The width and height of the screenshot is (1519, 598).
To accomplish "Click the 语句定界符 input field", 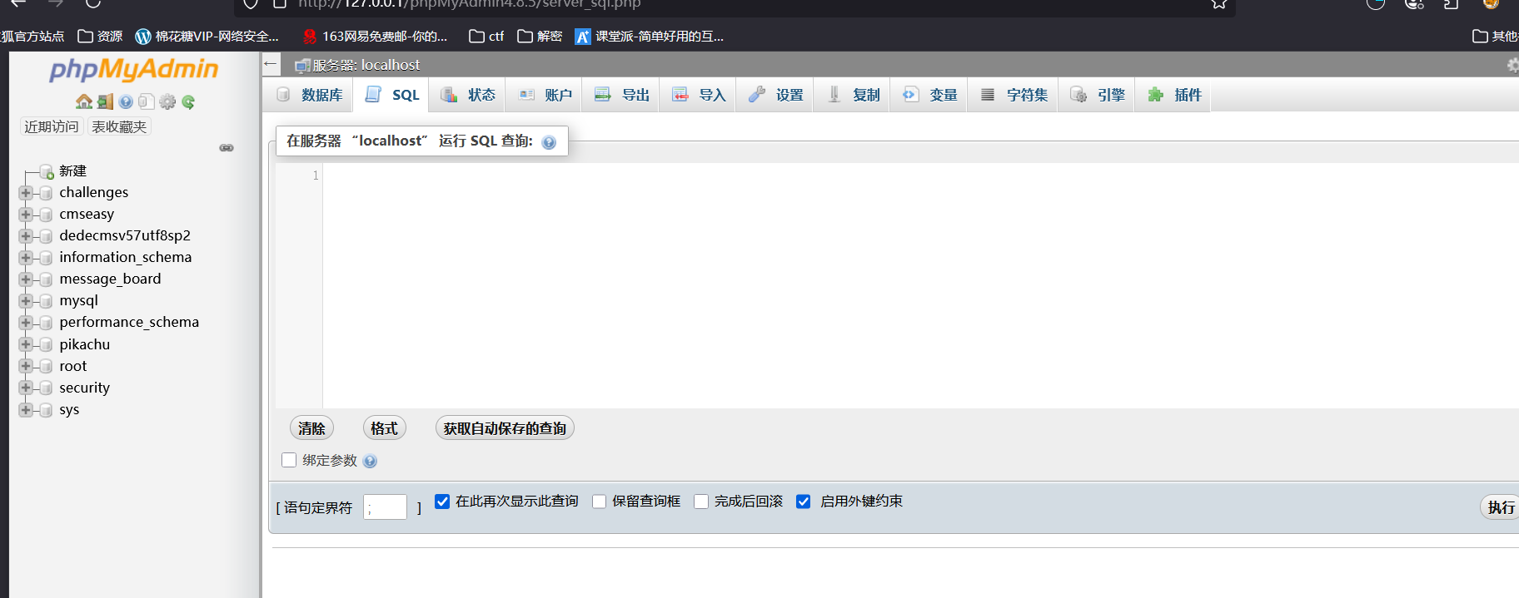I will click(385, 507).
